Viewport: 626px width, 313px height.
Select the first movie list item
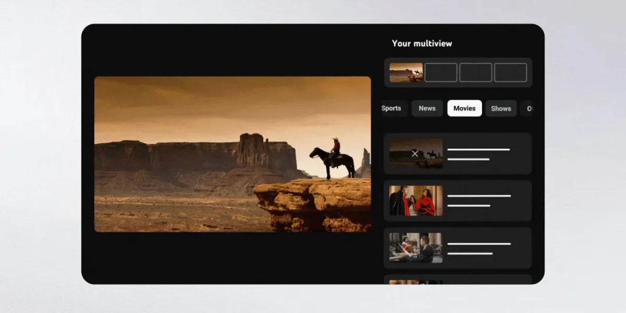click(458, 153)
